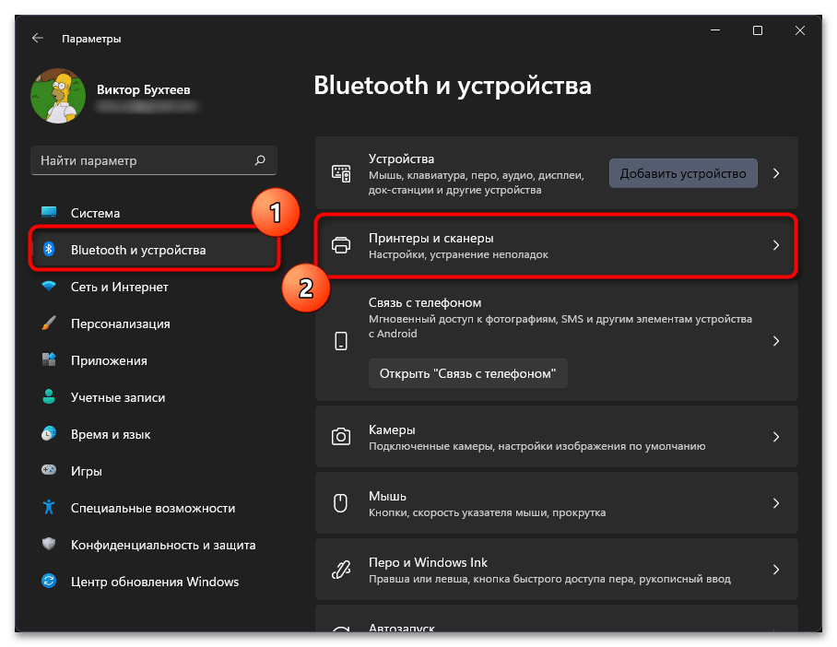
Task: Click the printer icon
Action: [341, 245]
